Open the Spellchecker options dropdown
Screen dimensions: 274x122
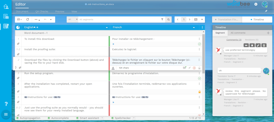coord(134,118)
